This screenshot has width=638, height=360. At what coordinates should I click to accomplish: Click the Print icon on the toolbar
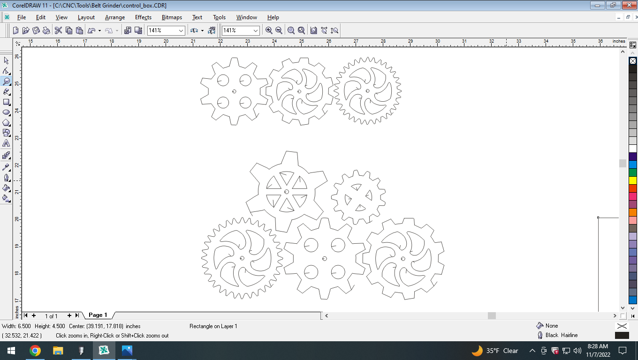click(x=47, y=30)
